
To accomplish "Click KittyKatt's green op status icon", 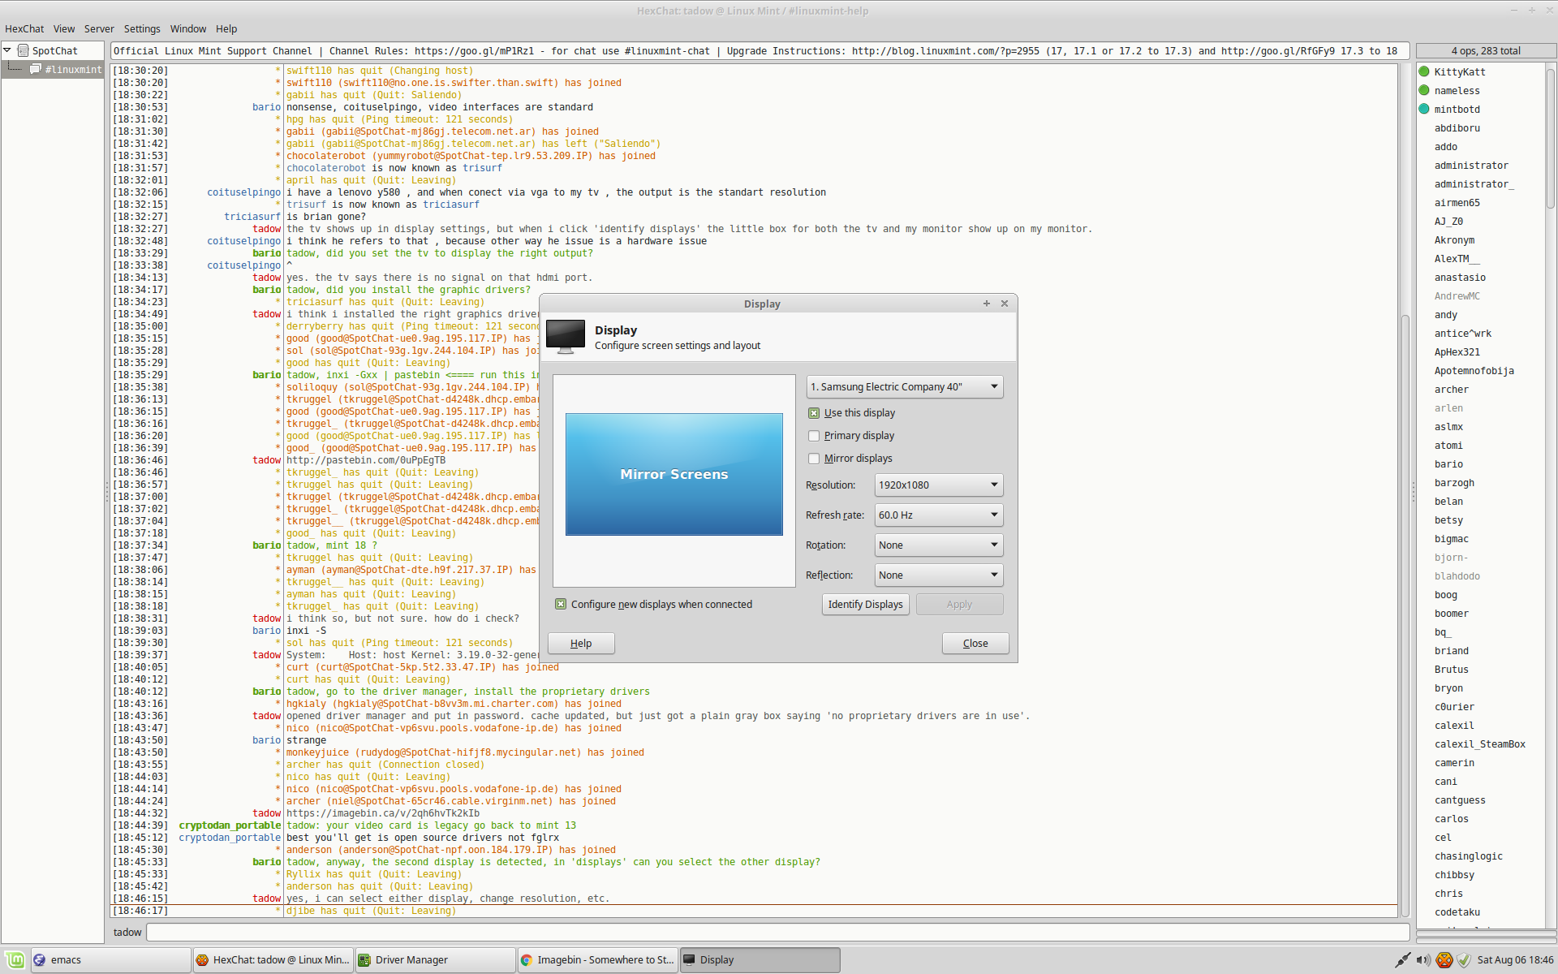I will click(1424, 71).
